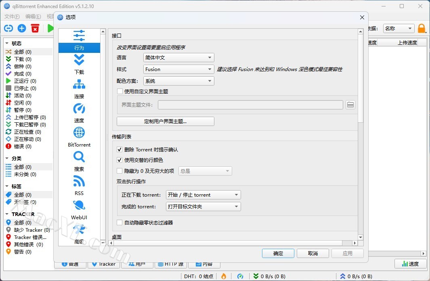The image size is (430, 281).
Task: Click the 速度 graph button at bottom right
Action: point(410,264)
